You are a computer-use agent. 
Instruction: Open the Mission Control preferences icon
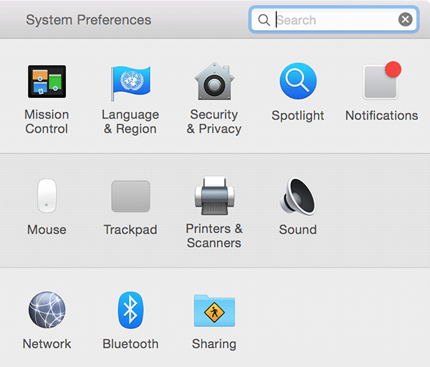tap(47, 82)
